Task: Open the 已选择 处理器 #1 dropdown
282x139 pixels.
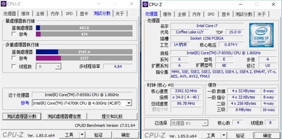Action: tap(189, 123)
